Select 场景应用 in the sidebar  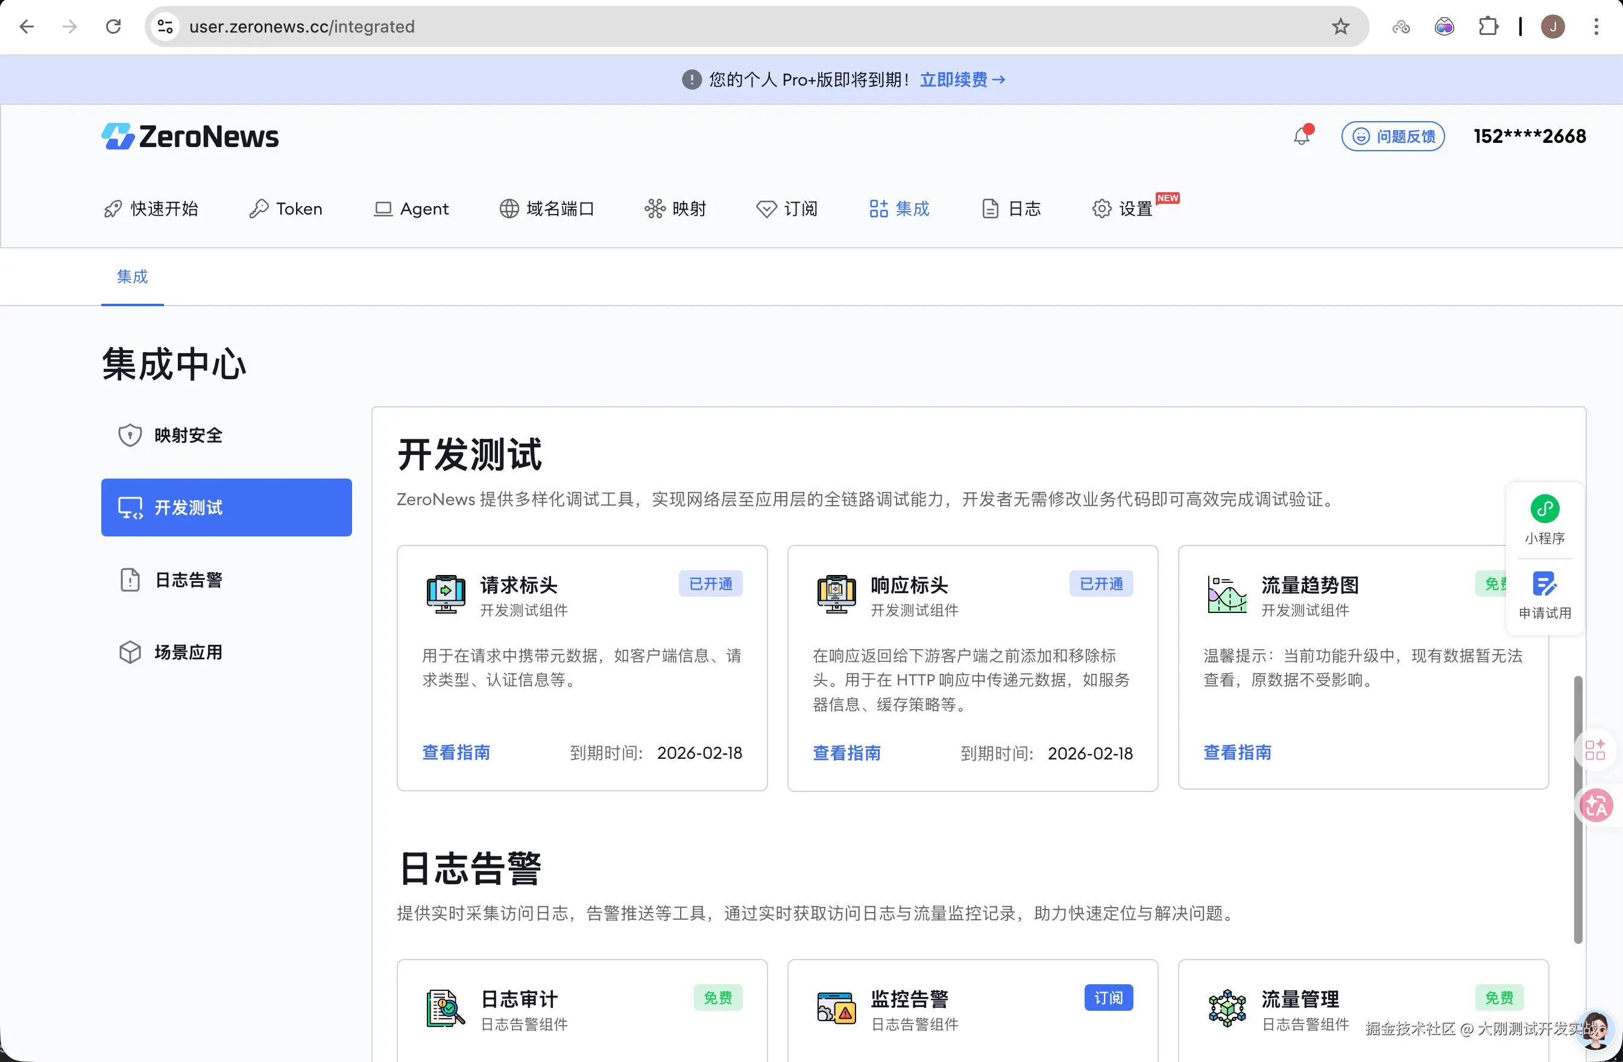click(x=227, y=652)
